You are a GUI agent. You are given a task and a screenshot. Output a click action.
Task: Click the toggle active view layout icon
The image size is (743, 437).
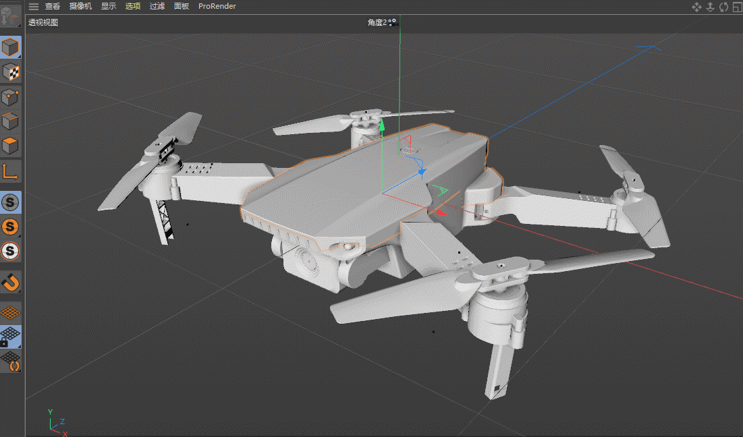[738, 7]
